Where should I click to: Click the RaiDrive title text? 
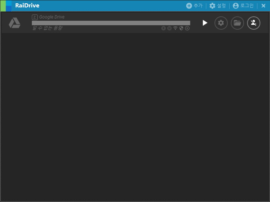click(x=27, y=6)
